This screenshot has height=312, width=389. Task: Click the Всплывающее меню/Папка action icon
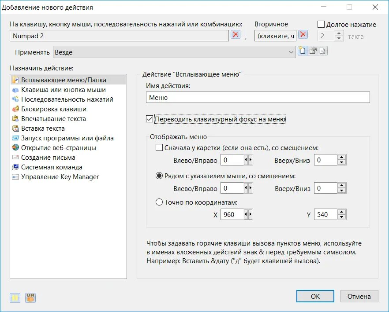pyautogui.click(x=15, y=80)
